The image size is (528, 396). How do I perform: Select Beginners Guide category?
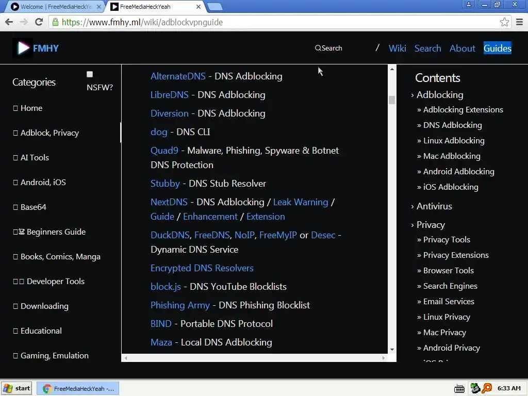click(x=49, y=232)
